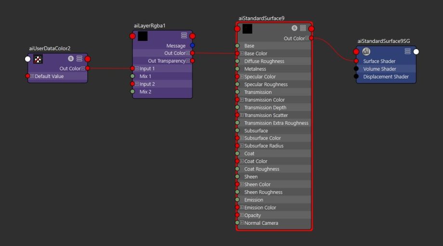Screen dimensions: 443x246
Task: Click the aiUserDataColor2 checker swatch icon
Action: [38, 59]
